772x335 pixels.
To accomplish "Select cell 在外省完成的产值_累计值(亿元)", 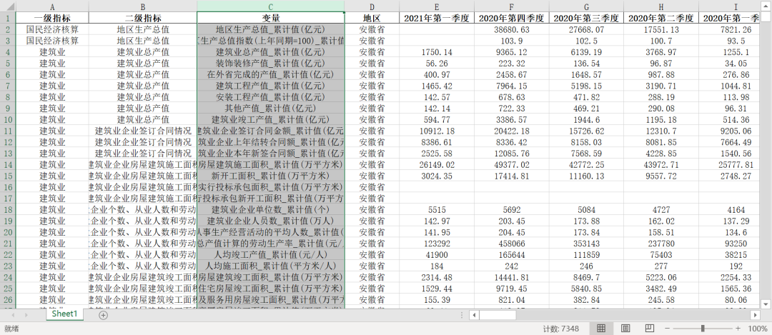I will (270, 75).
